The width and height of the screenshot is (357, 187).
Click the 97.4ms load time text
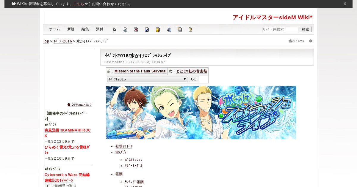[x=299, y=41]
